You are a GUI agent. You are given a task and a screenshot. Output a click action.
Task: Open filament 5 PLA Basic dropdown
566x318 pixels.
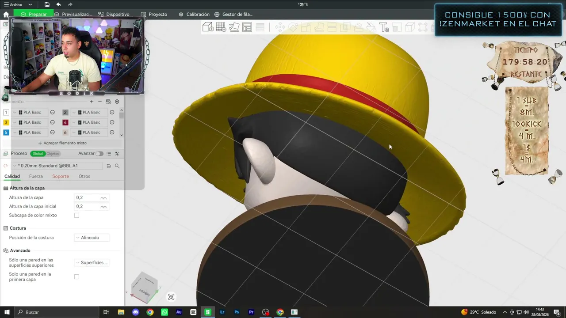(x=30, y=132)
